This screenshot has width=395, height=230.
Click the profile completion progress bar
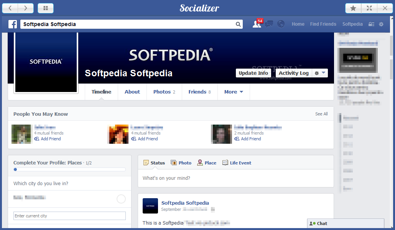tap(69, 169)
